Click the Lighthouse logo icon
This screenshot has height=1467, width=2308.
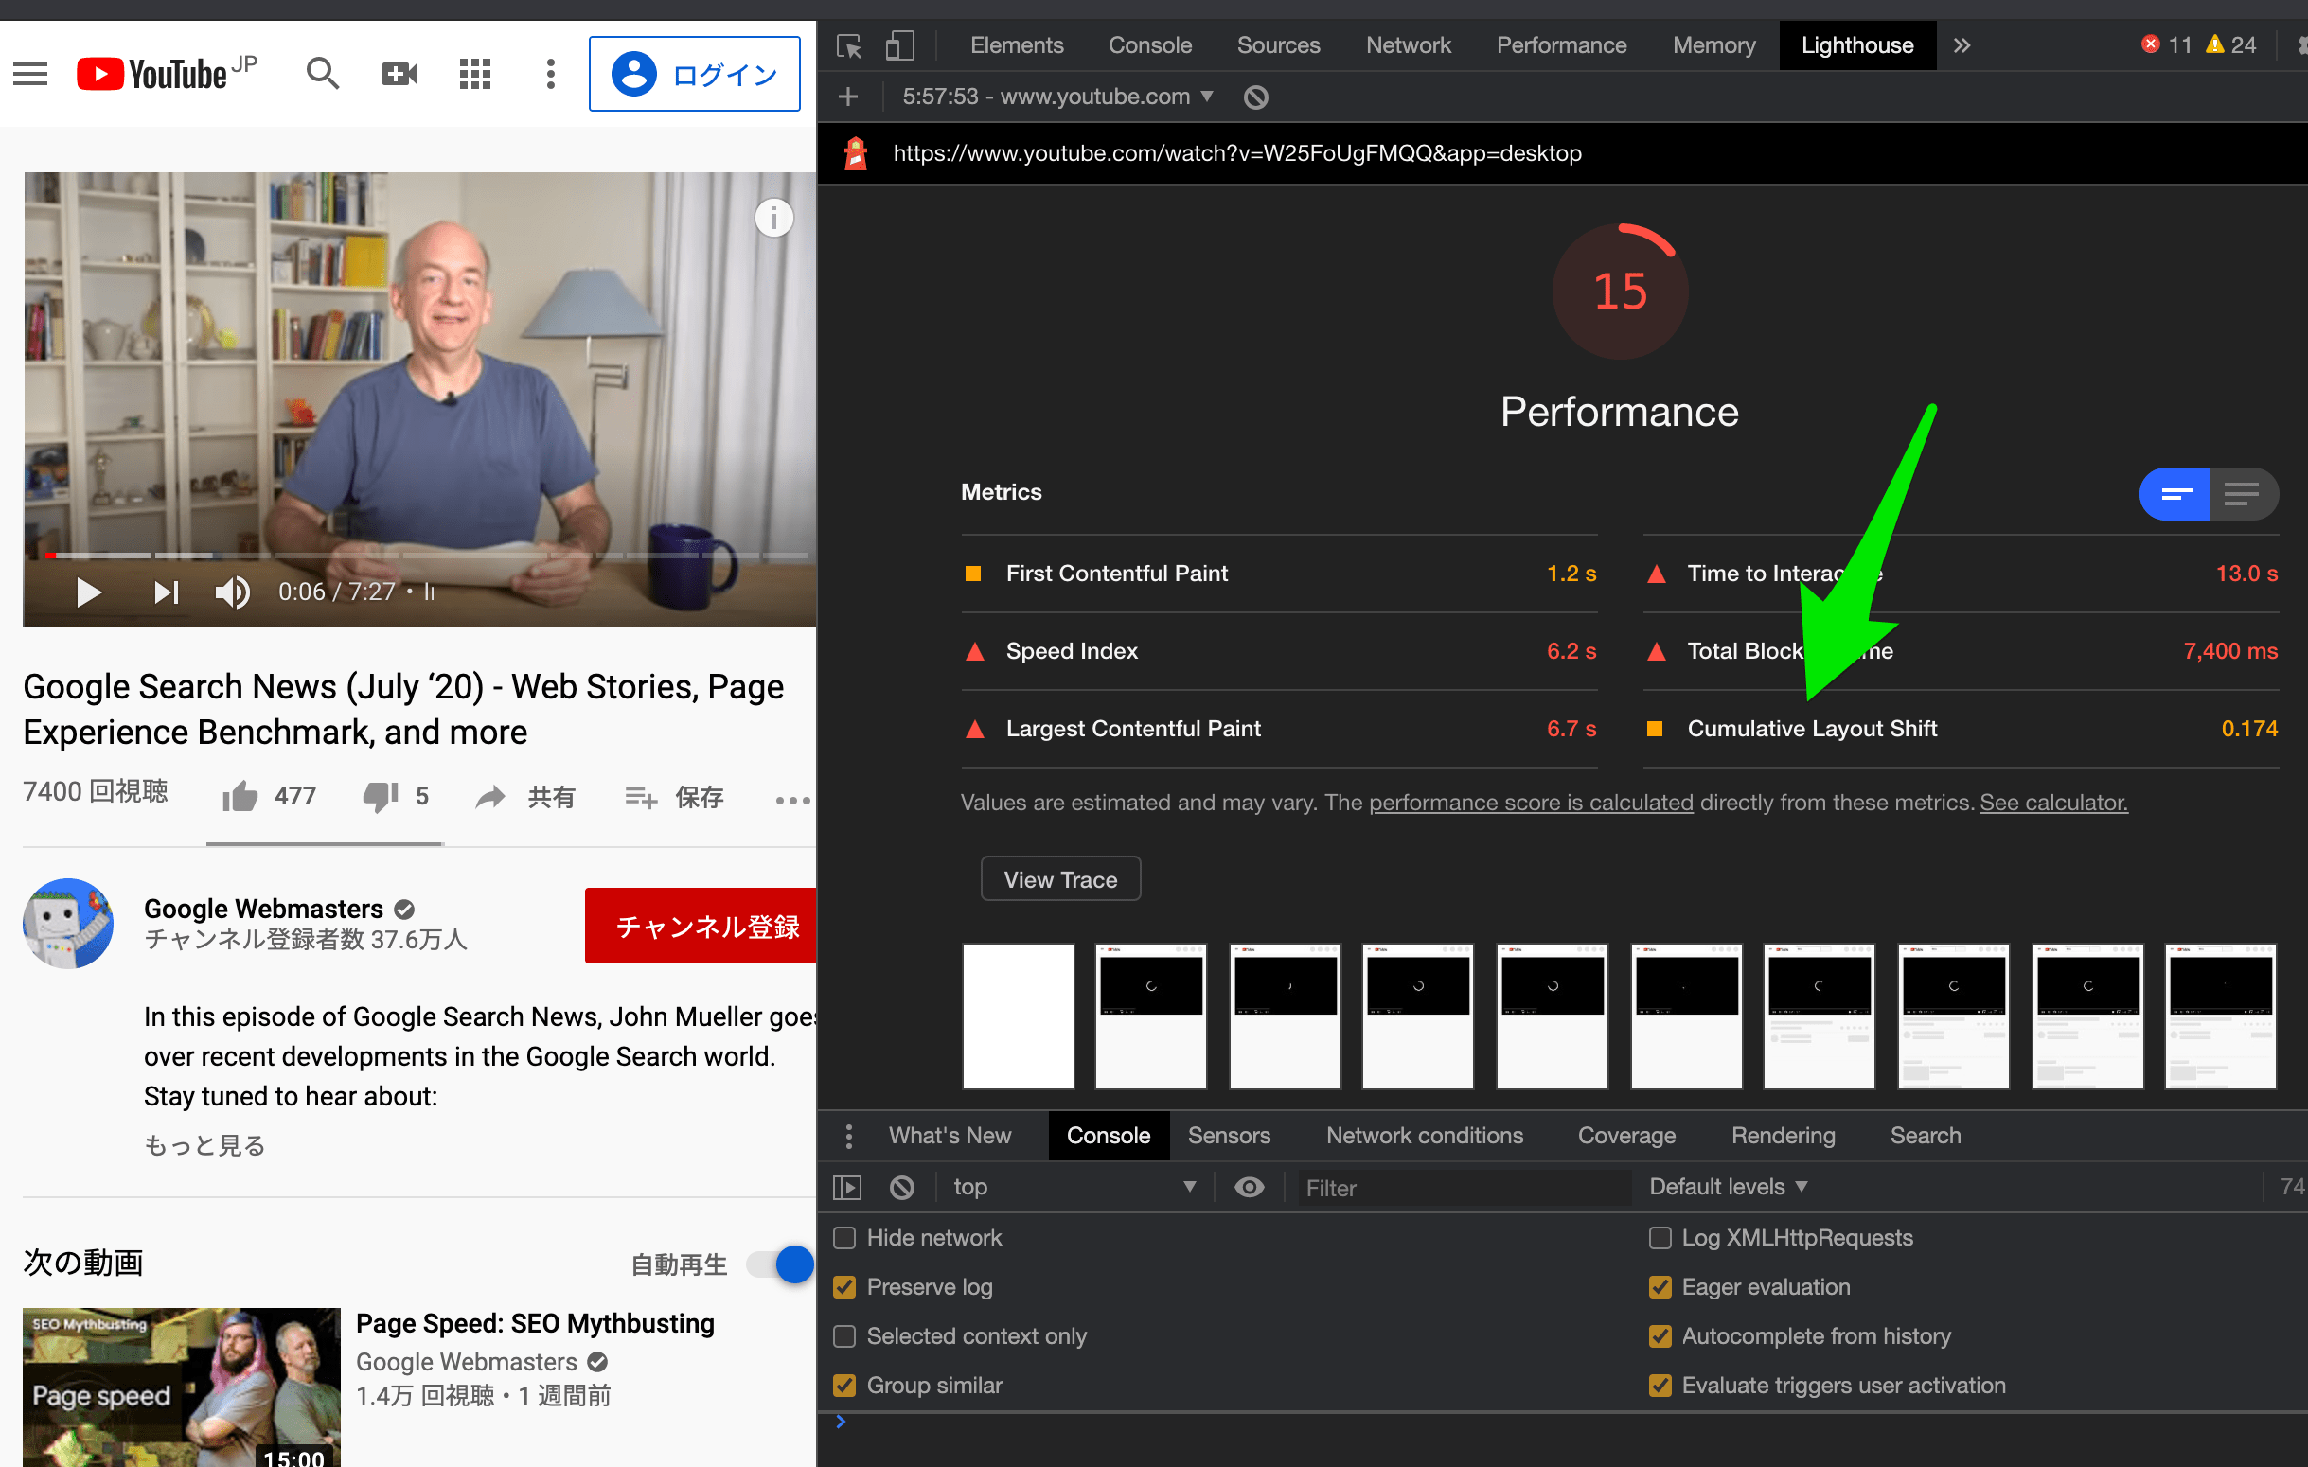(855, 153)
